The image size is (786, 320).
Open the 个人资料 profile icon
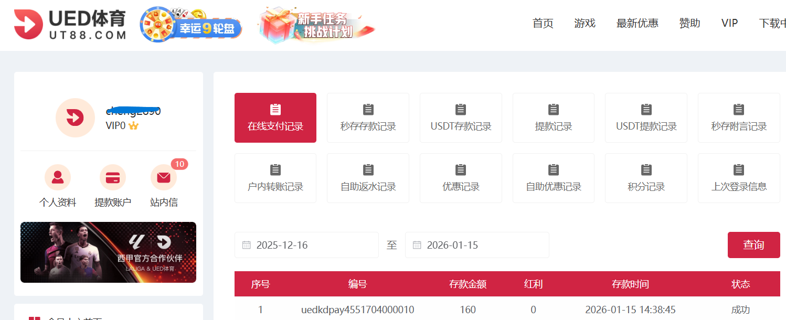[58, 177]
